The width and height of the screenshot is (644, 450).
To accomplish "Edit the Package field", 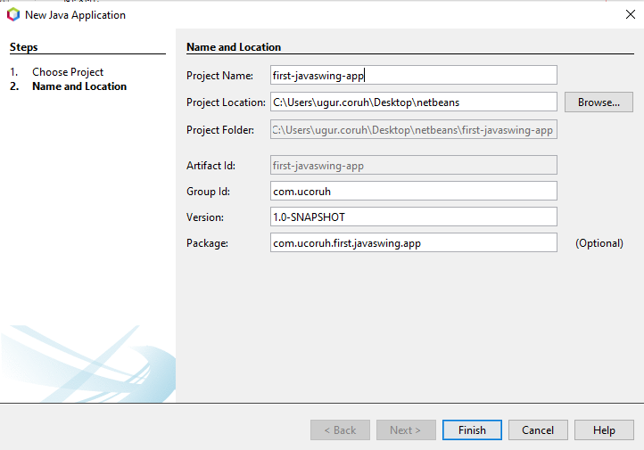I will 414,242.
